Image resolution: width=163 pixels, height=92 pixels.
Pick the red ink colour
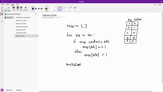(42, 9)
